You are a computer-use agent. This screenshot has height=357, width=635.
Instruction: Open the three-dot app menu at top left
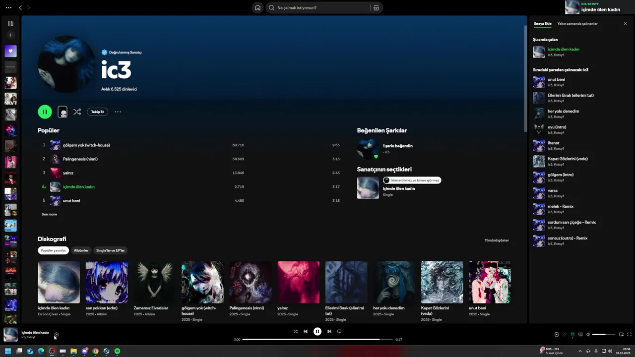[x=8, y=8]
